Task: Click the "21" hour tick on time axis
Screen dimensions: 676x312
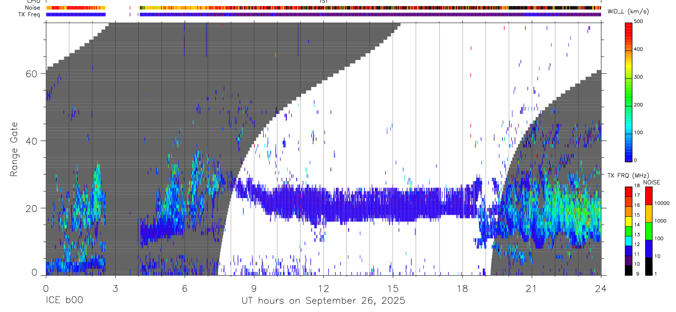Action: (x=531, y=288)
